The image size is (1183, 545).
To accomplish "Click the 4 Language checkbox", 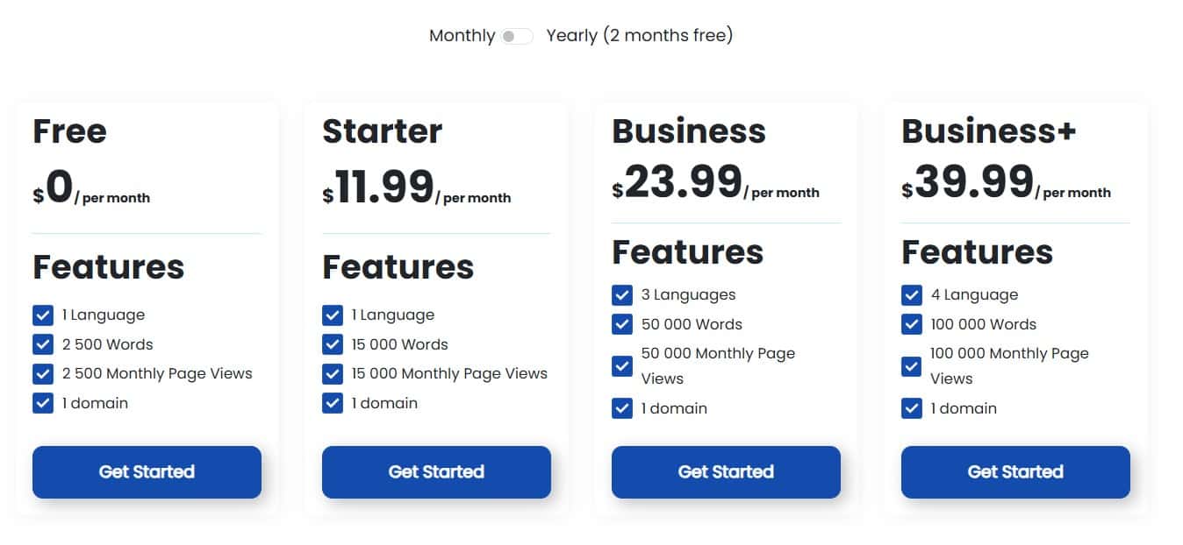I will [912, 295].
